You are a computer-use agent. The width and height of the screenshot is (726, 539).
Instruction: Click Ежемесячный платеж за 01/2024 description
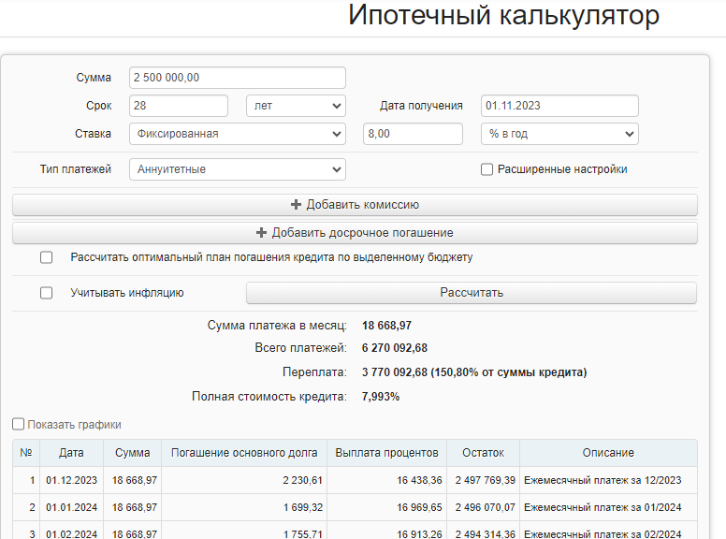[603, 507]
